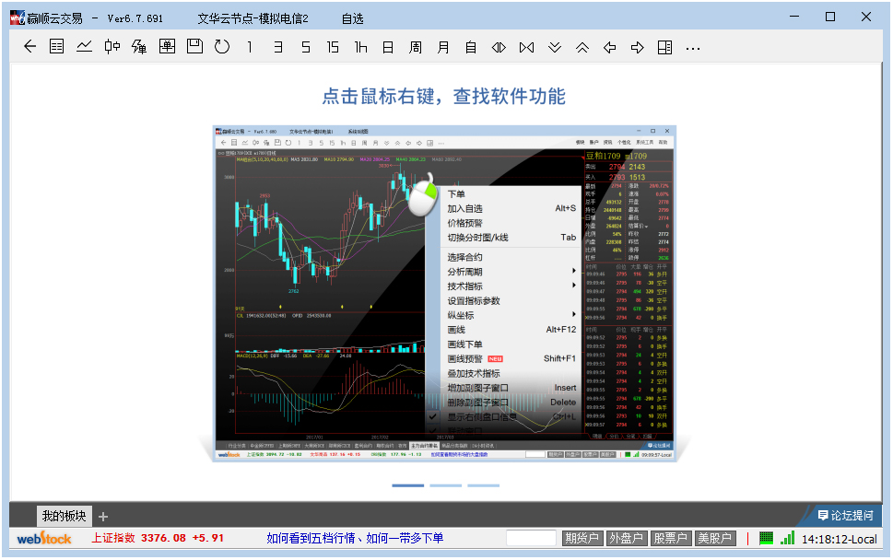Open the lightning order (闪单) icon
This screenshot has height=560, width=893.
tap(139, 47)
